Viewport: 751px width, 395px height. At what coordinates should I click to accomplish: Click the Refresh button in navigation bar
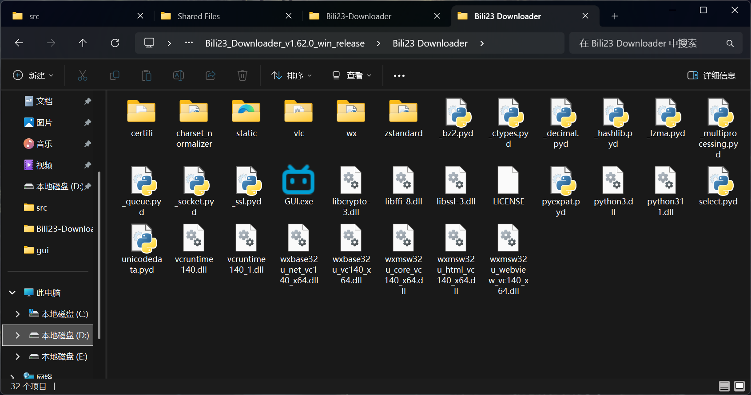click(115, 43)
